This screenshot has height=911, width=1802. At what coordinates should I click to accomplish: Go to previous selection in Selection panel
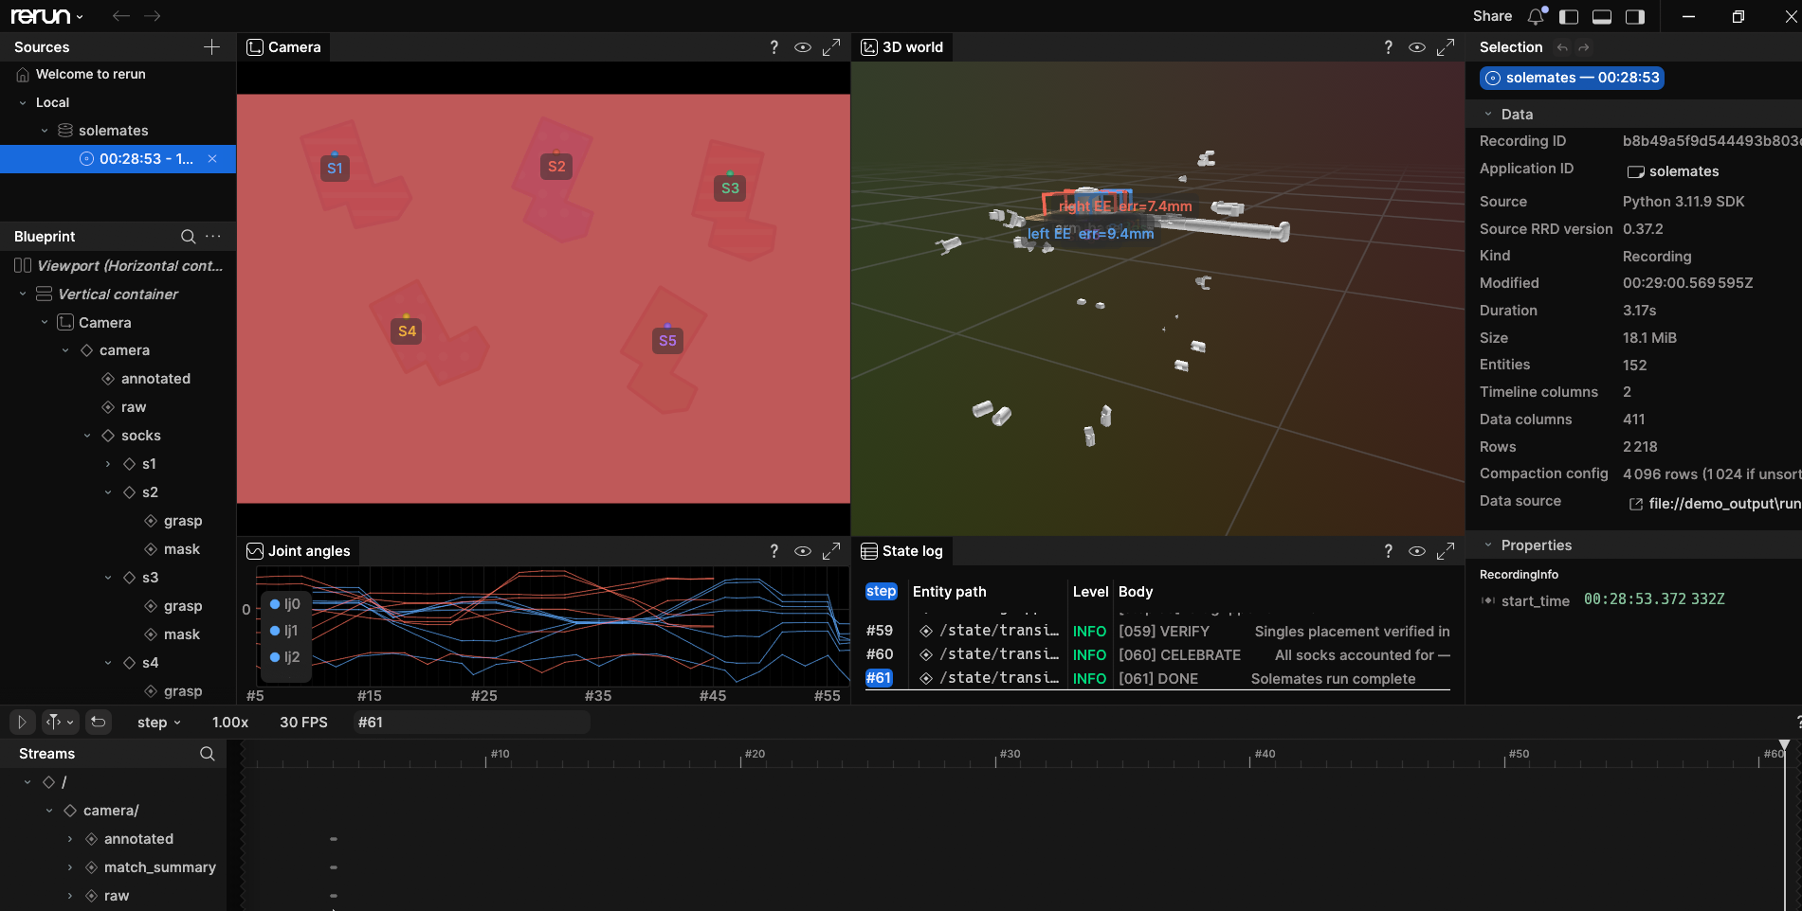(x=1562, y=47)
